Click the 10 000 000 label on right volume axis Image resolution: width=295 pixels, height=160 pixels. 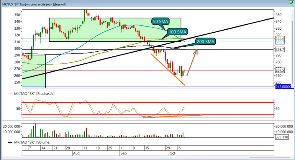[x=284, y=132]
